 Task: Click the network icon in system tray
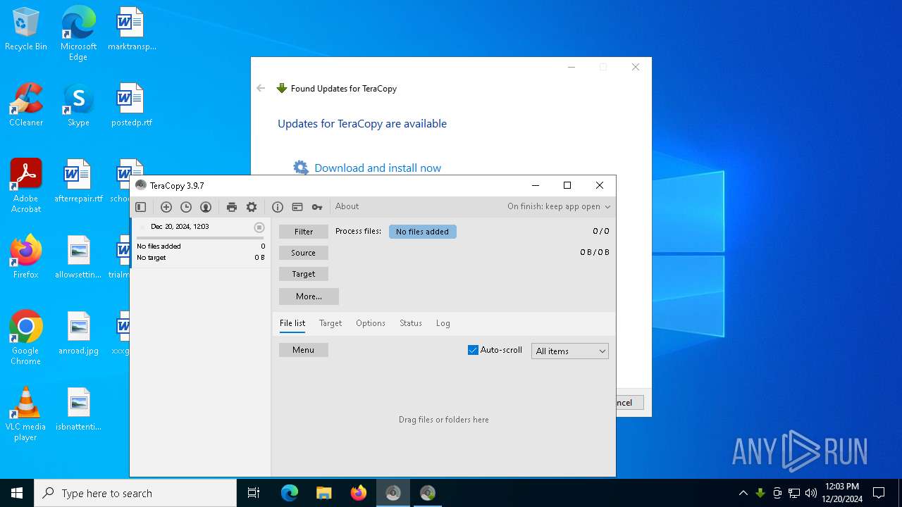point(794,493)
